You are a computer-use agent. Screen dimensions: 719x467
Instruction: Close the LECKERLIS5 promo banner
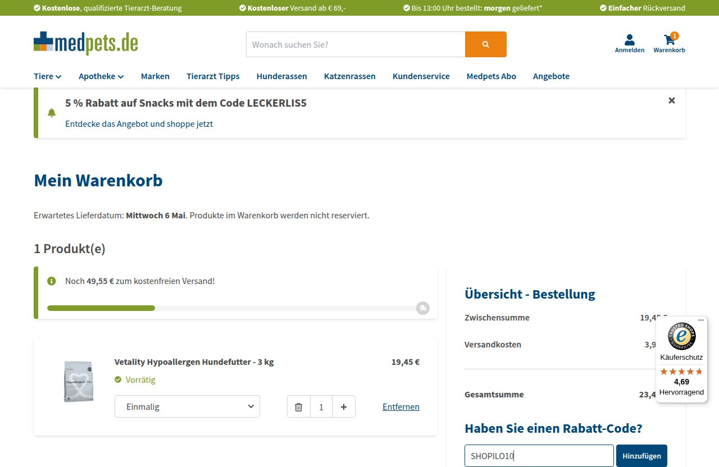[x=672, y=100]
